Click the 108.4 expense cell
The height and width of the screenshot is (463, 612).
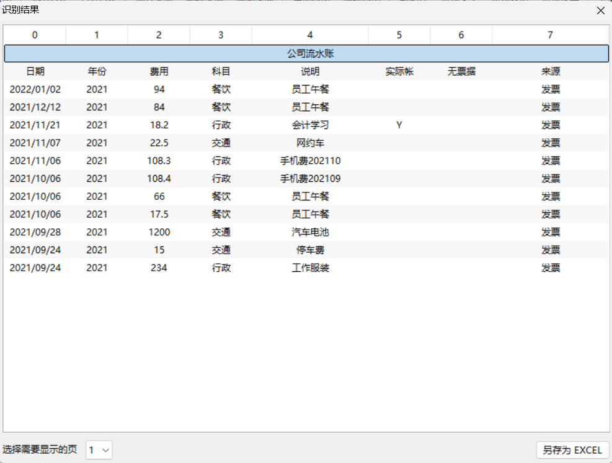point(159,179)
